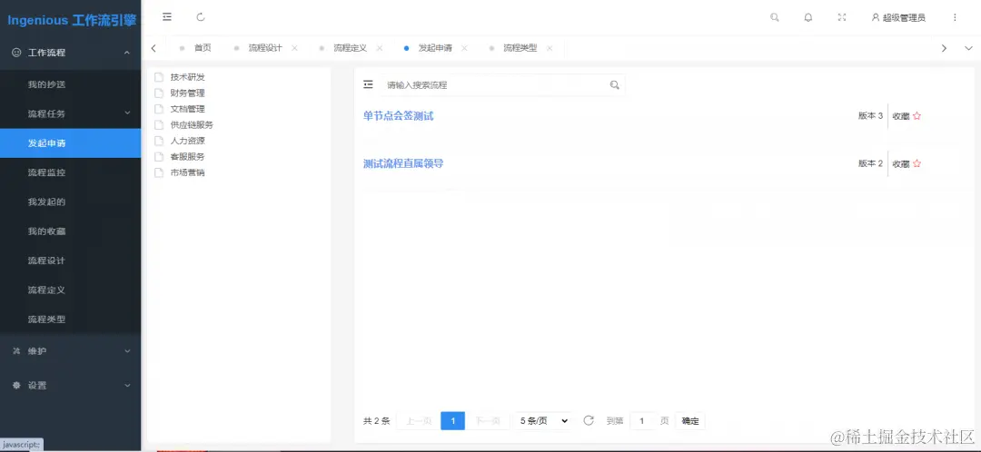Close the 流程定义 tab

coord(380,48)
